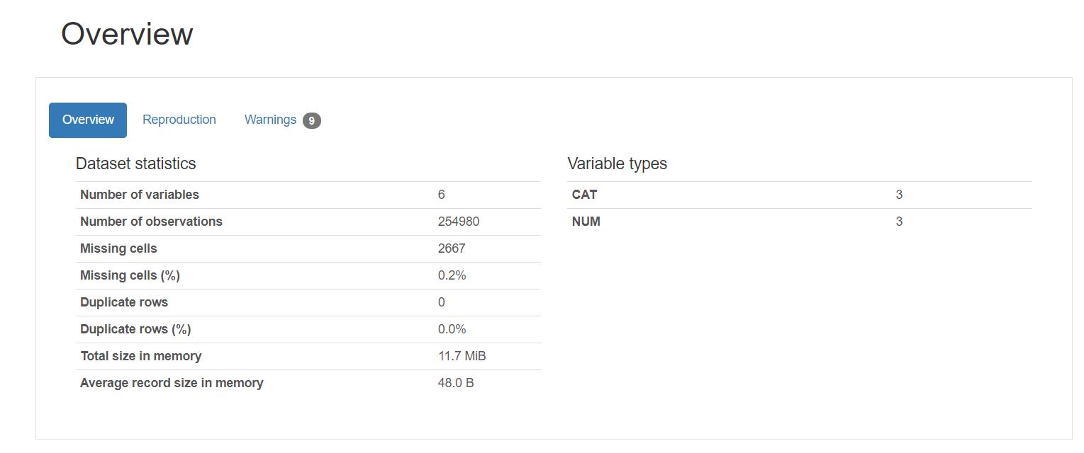Select the Duplicate rows row
Viewport: 1084px width, 453px height.
click(124, 302)
